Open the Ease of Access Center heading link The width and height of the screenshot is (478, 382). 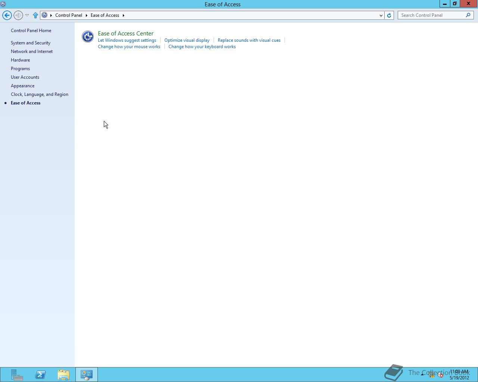click(x=125, y=33)
